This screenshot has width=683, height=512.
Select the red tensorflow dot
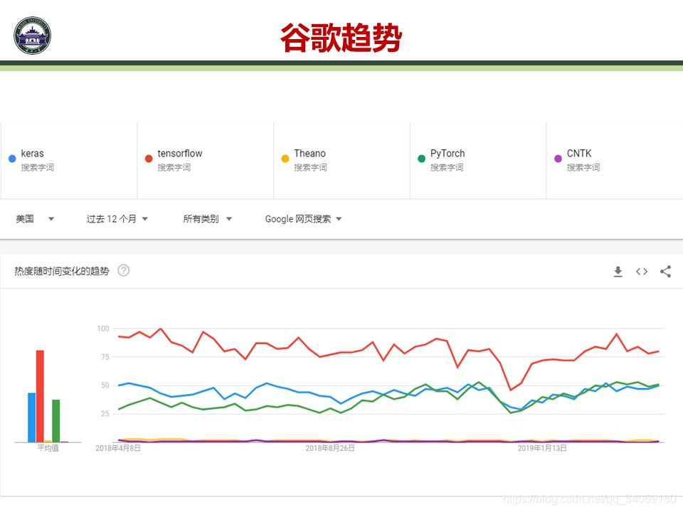149,159
